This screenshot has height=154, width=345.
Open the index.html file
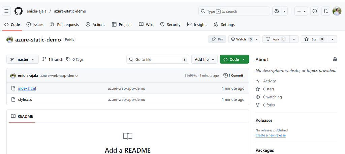coord(27,88)
